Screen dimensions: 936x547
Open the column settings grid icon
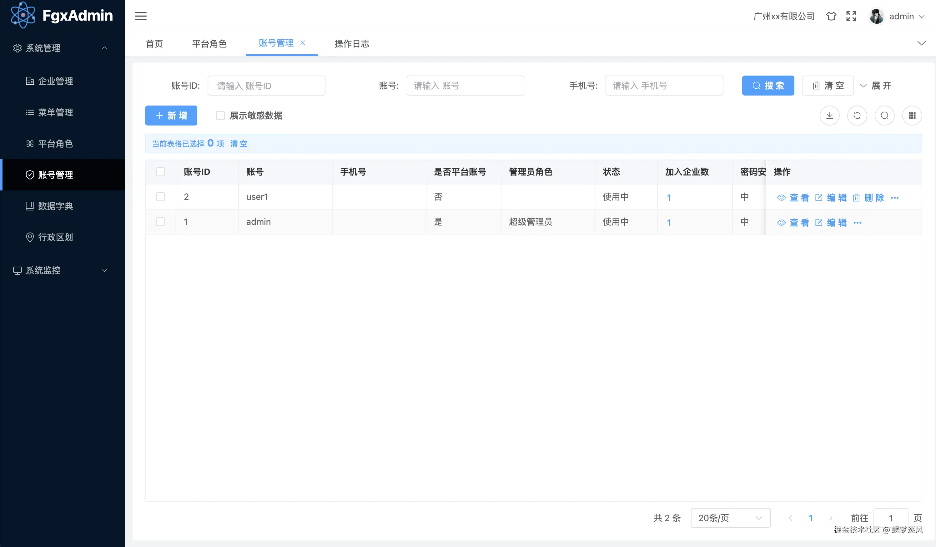click(x=912, y=115)
